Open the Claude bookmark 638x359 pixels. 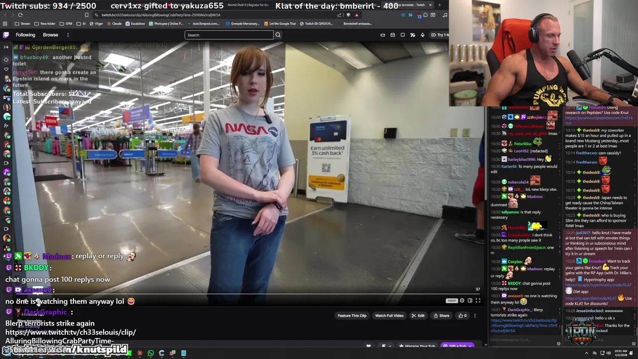tap(114, 23)
